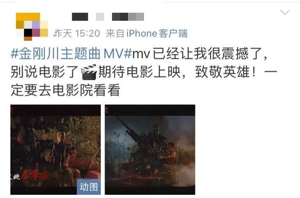Tap the line 一定要去电影院看看
Viewport: 300px width, 198px height.
(66, 90)
